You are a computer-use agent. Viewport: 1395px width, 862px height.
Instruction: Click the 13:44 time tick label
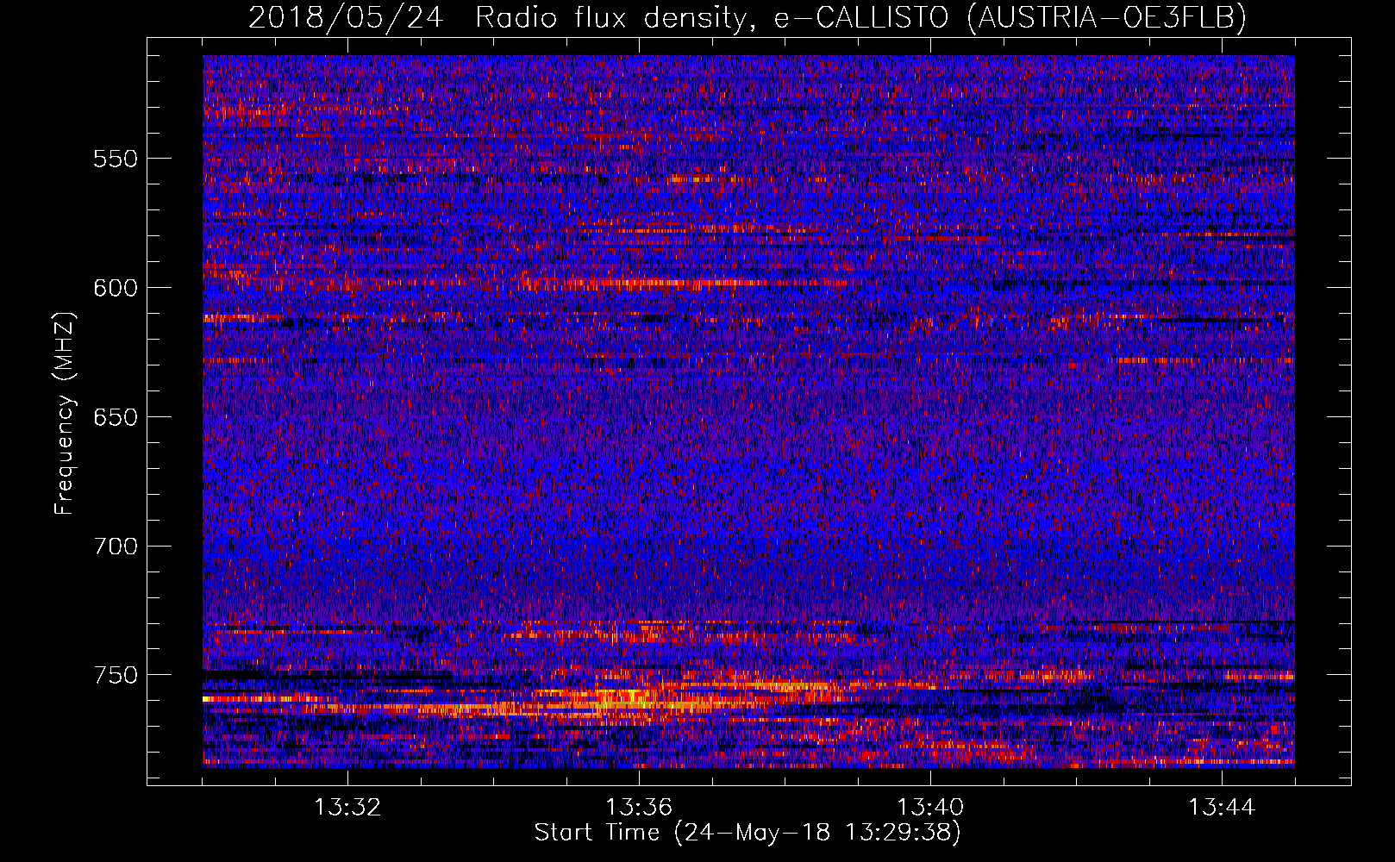(x=1222, y=808)
